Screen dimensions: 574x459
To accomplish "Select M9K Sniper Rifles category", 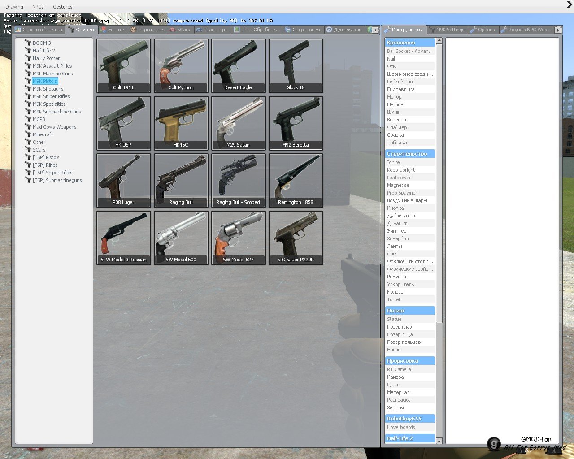I will coord(51,96).
